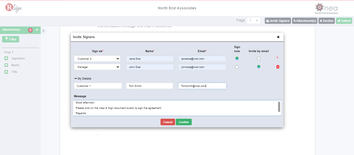Click the RSign logo
Viewport: 354px width, 155px height.
pyautogui.click(x=13, y=8)
